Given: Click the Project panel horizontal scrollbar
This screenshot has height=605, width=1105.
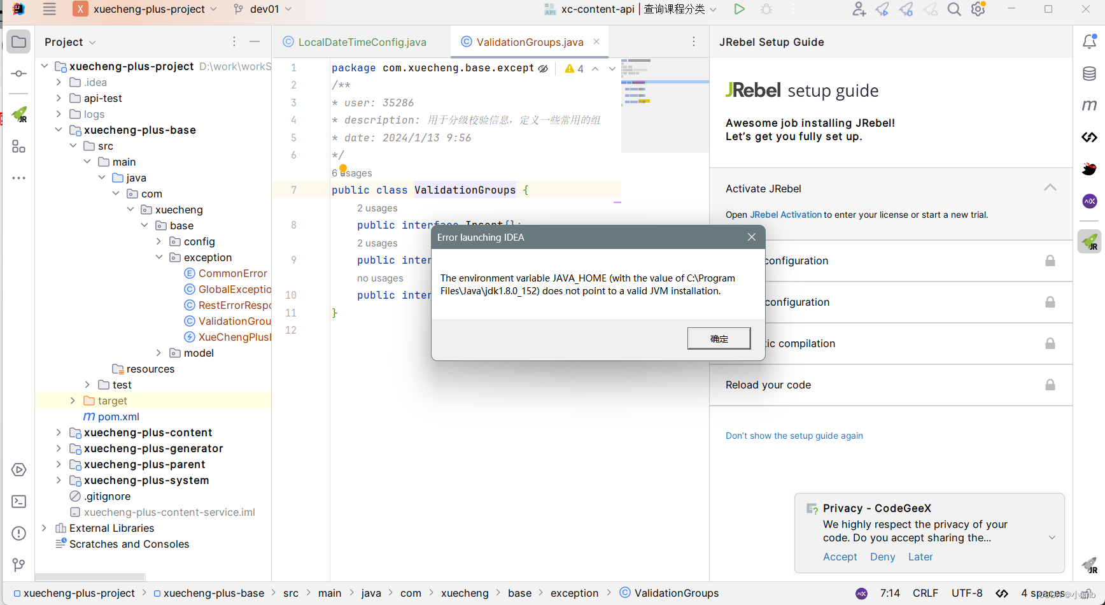Looking at the screenshot, I should click(x=89, y=576).
